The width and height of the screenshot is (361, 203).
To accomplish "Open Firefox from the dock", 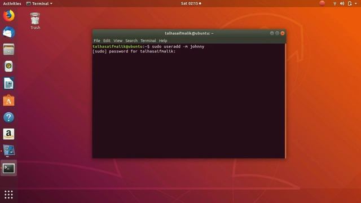I will click(9, 16).
